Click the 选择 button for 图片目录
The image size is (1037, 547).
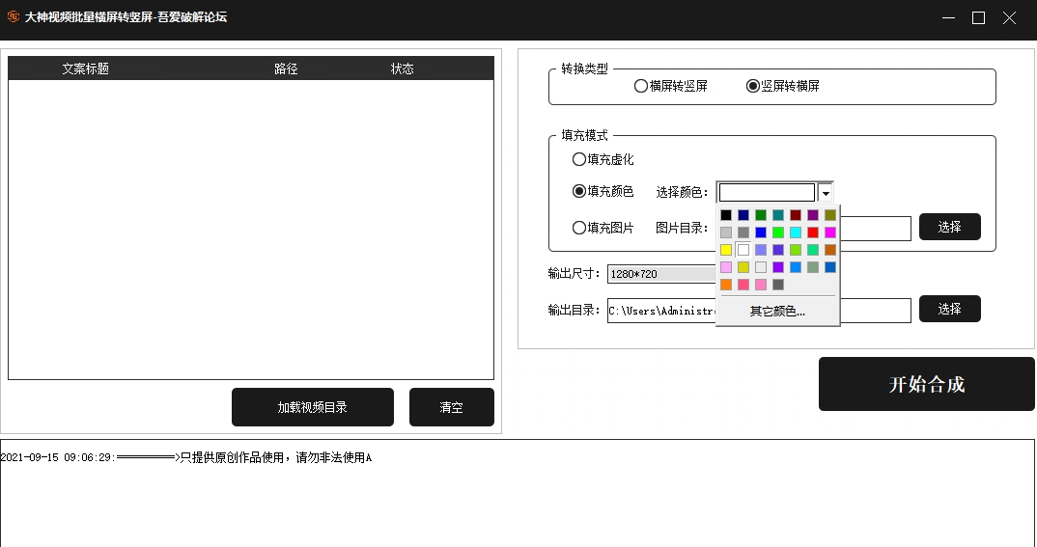pos(950,227)
